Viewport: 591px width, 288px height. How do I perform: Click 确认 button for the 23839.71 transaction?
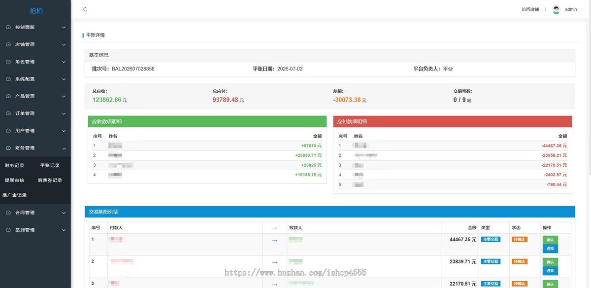coord(550,262)
